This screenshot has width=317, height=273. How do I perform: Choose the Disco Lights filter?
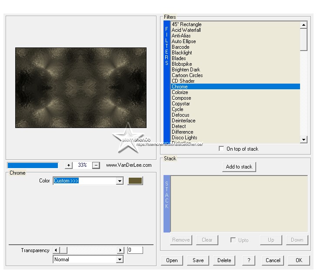click(x=184, y=138)
